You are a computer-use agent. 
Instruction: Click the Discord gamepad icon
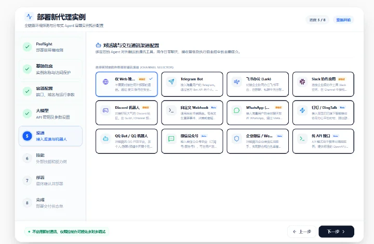(105, 110)
